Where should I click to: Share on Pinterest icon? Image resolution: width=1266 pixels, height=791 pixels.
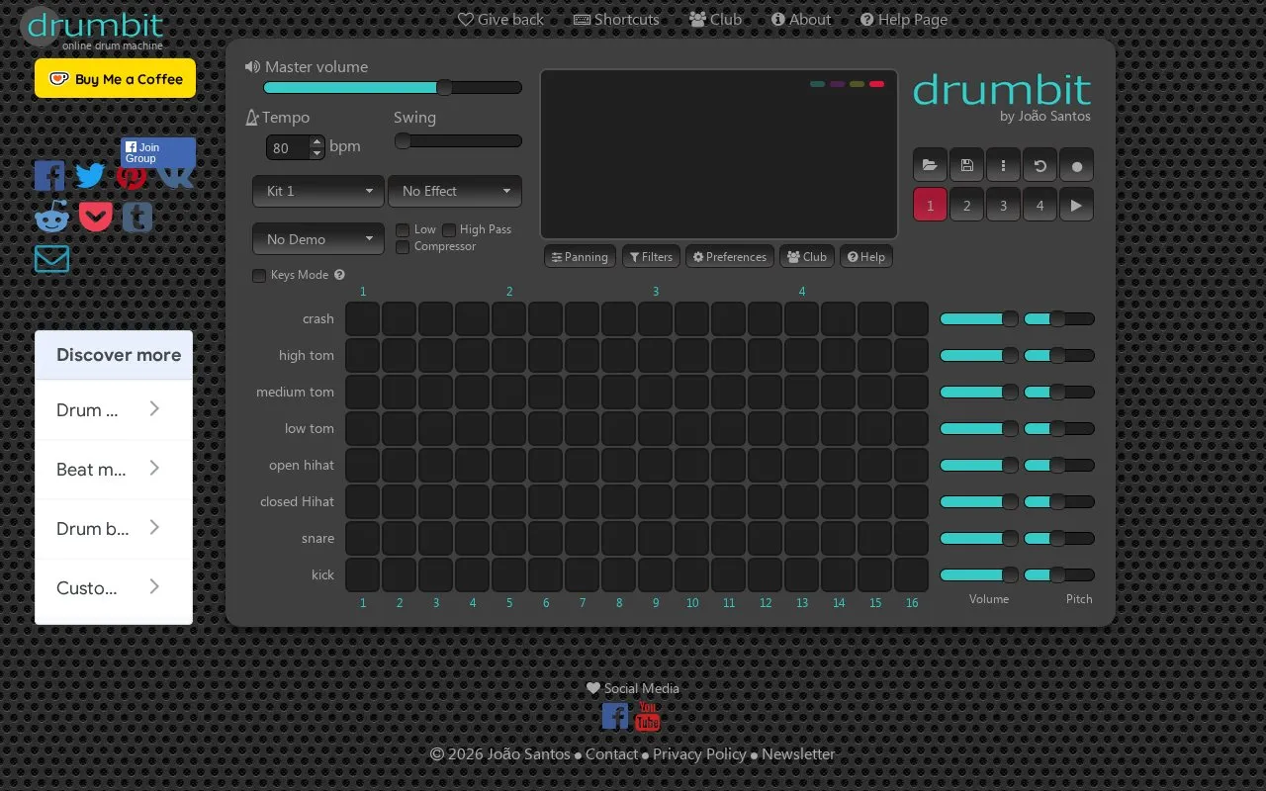click(131, 176)
